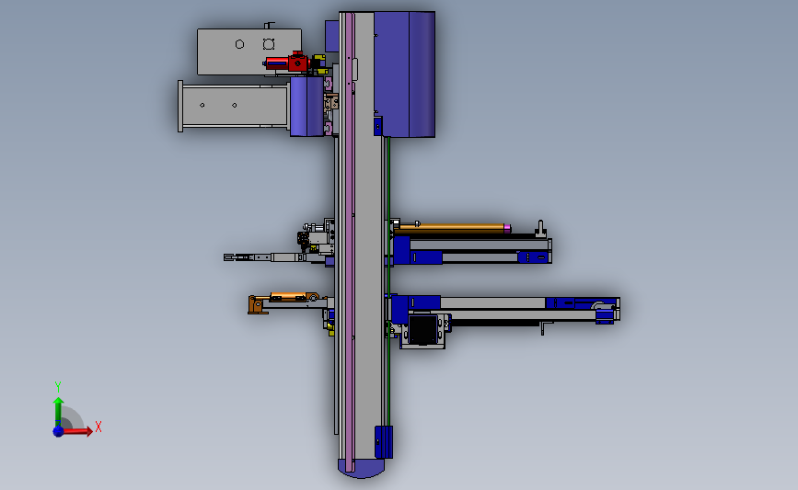Viewport: 798px width, 490px height.
Task: Select the black motor block on lower arm
Action: 422,329
